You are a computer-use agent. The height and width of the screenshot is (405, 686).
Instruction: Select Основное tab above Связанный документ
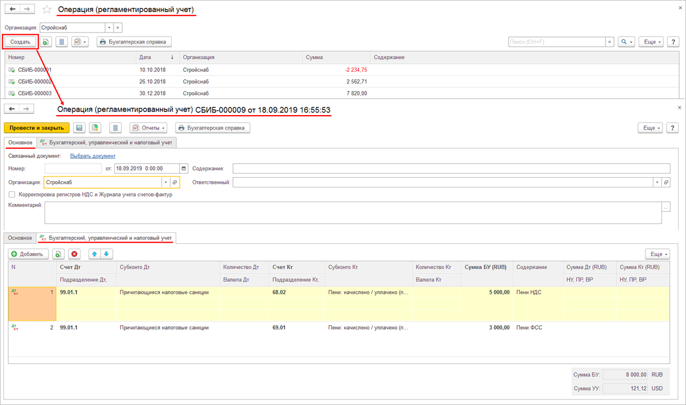(20, 142)
